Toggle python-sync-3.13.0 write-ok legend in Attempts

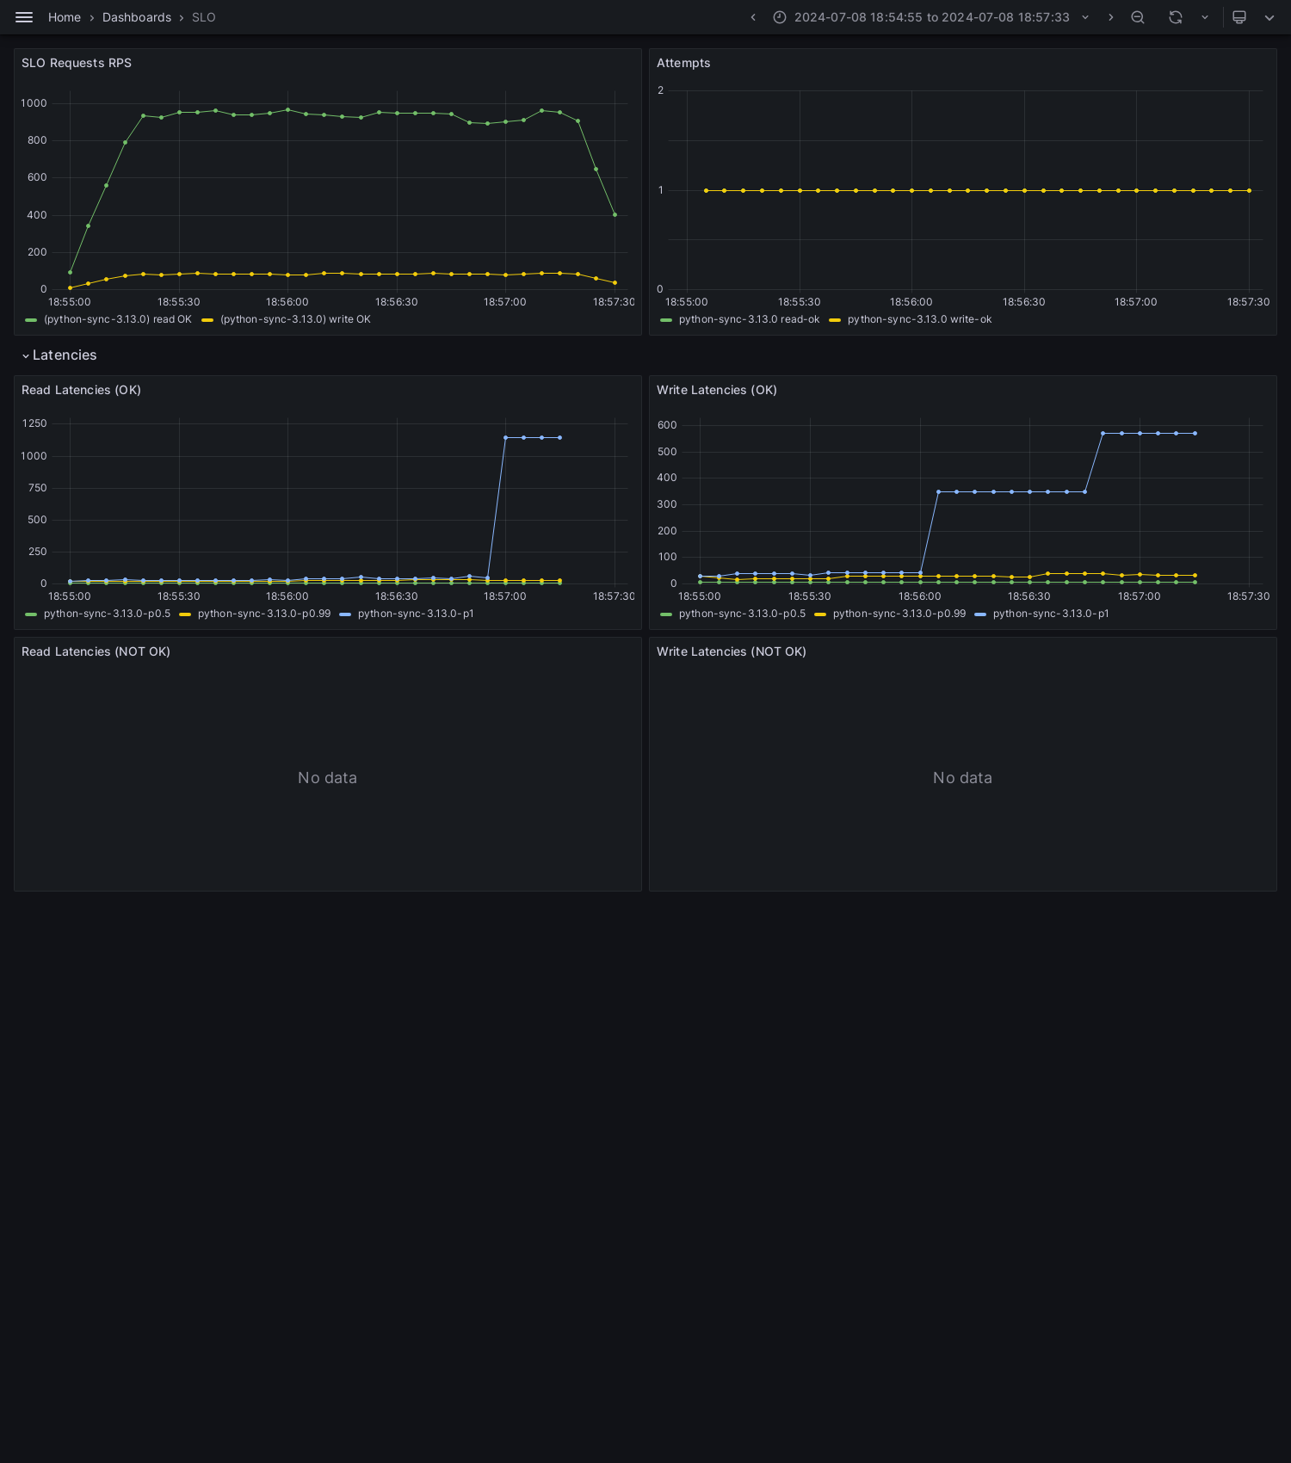click(919, 319)
